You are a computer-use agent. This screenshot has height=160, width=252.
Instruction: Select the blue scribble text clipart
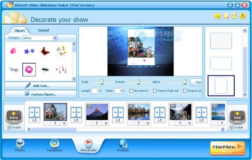point(13,70)
